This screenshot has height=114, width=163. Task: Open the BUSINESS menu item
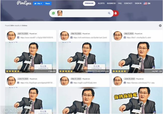click(x=111, y=3)
